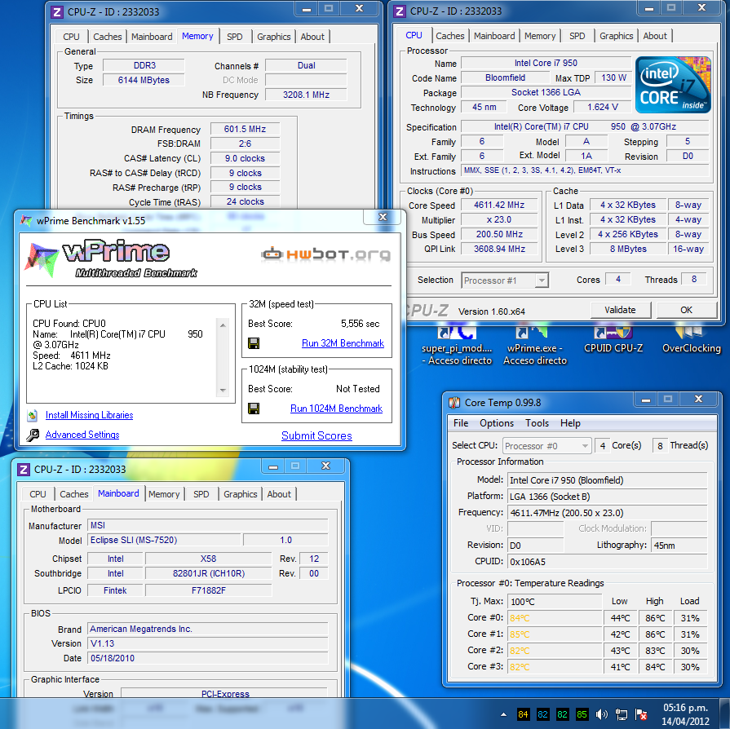Open the Select CPU dropdown in Core Temp
This screenshot has width=730, height=729.
click(x=547, y=446)
